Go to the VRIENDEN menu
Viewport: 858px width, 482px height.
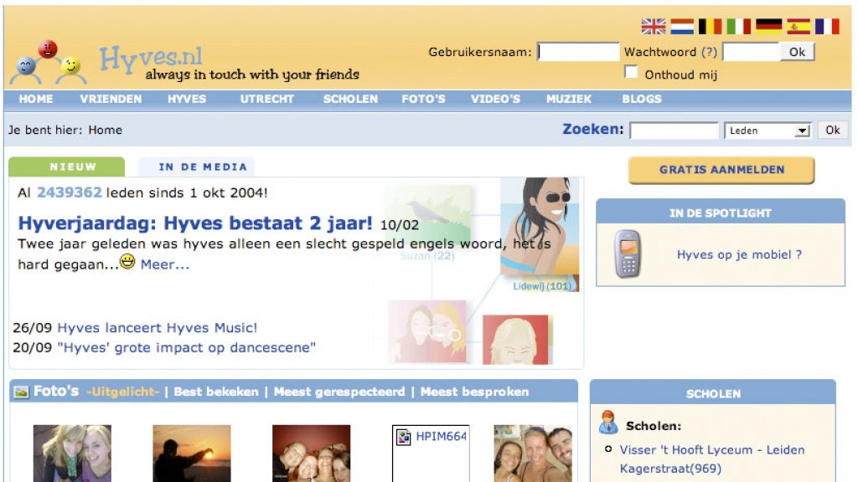(111, 99)
